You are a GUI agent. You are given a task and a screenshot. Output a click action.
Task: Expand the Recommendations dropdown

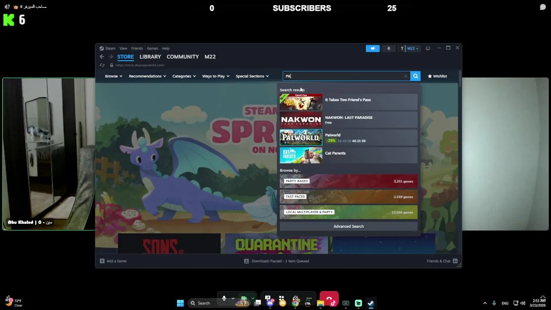click(147, 76)
